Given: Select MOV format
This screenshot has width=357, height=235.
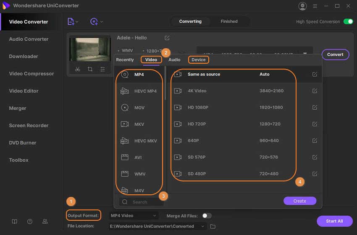Looking at the screenshot, I should pos(139,108).
